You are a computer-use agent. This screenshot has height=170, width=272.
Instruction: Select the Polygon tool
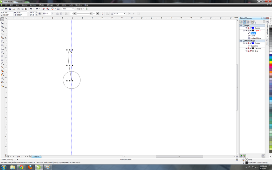coord(2,49)
